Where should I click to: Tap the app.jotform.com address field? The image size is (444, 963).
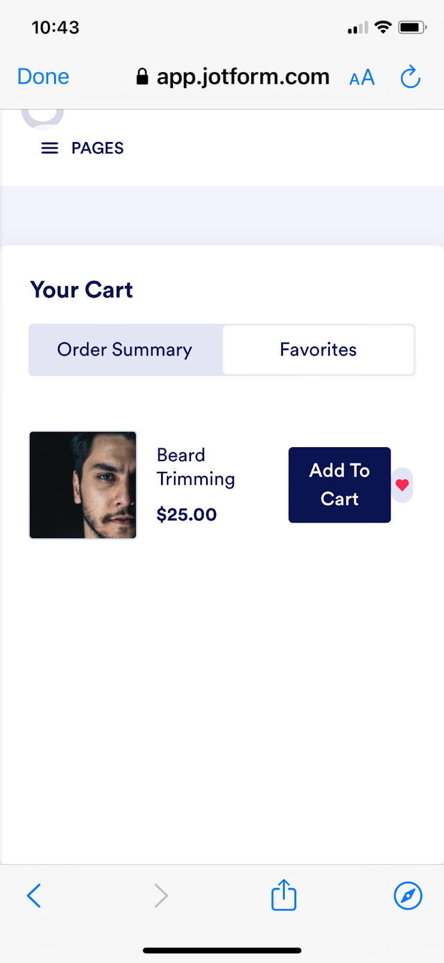pyautogui.click(x=243, y=77)
